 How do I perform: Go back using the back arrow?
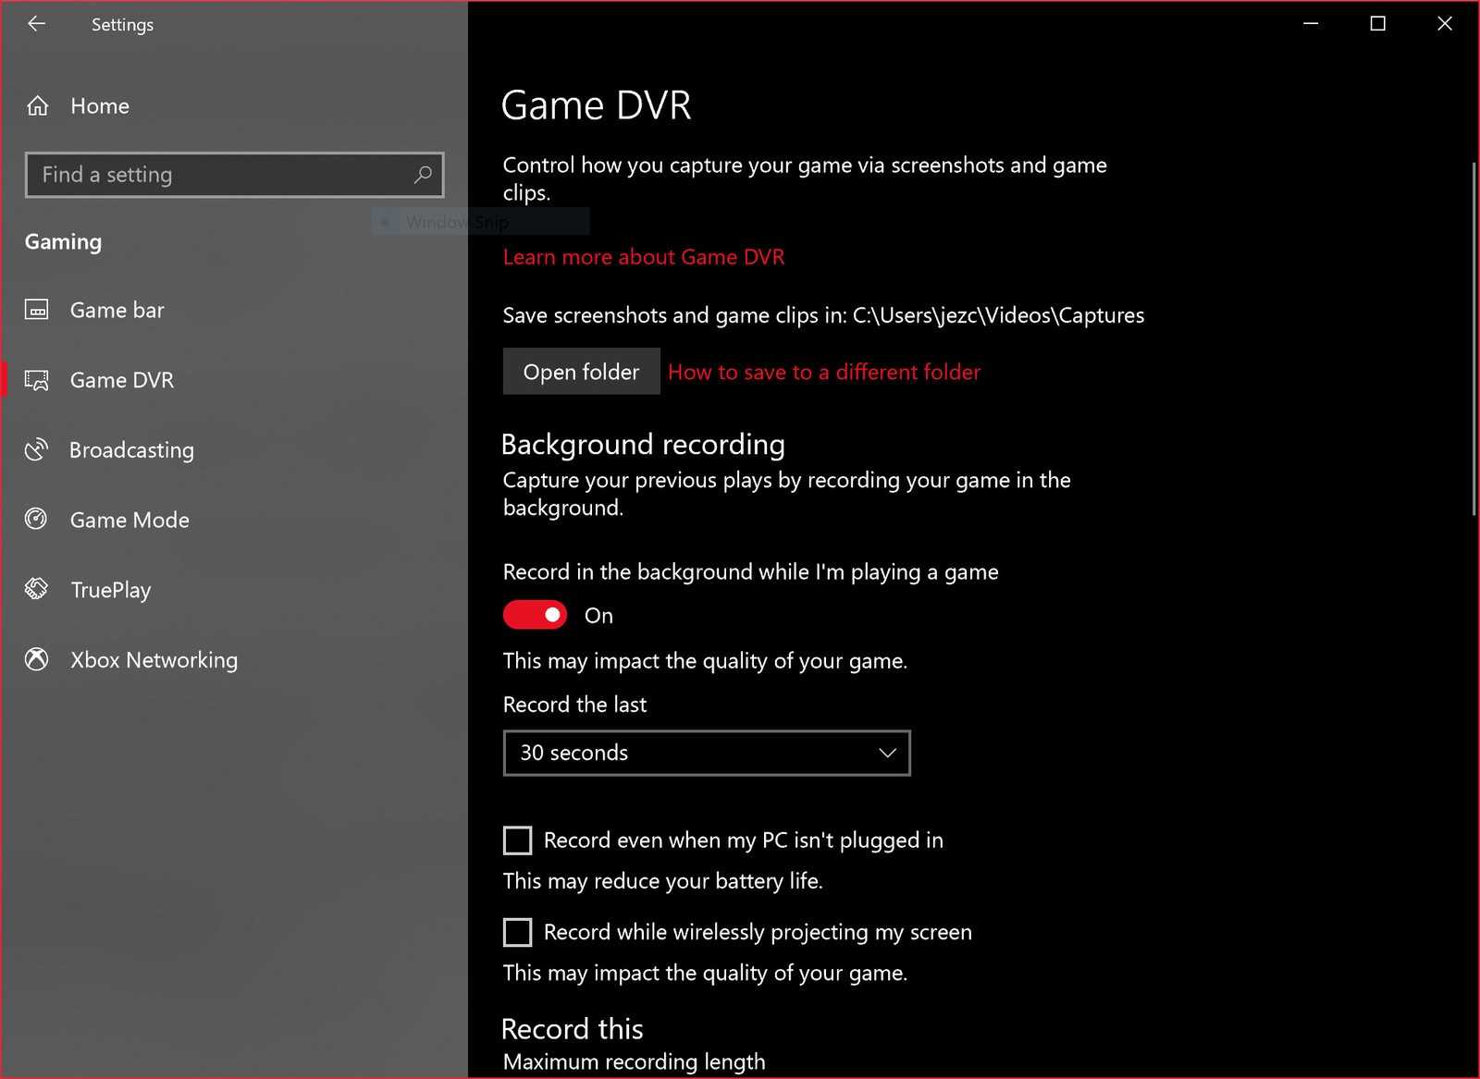coord(37,24)
